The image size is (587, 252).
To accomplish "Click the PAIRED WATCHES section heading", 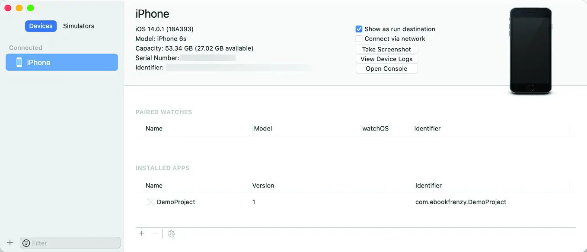I will 164,112.
